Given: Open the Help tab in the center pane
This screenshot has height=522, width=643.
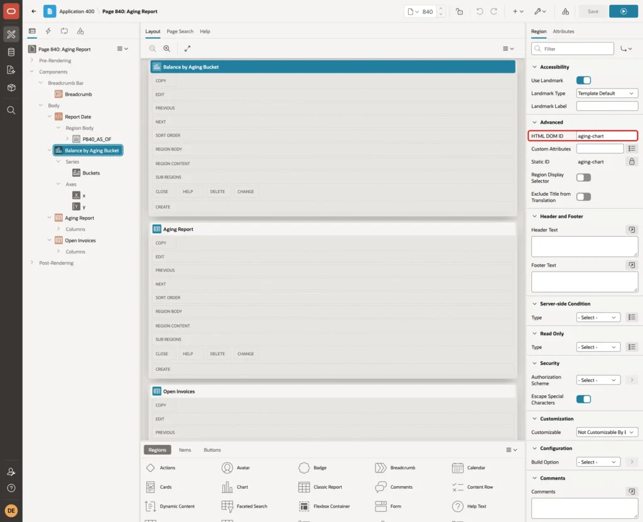Looking at the screenshot, I should tap(205, 31).
